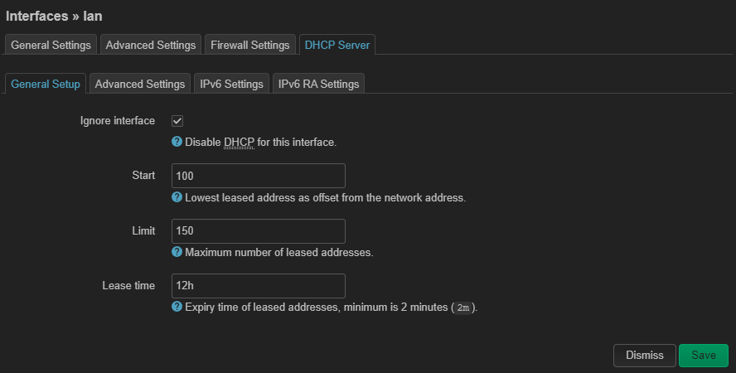Open the IPv6 RA Settings tab
The height and width of the screenshot is (373, 736).
click(318, 84)
